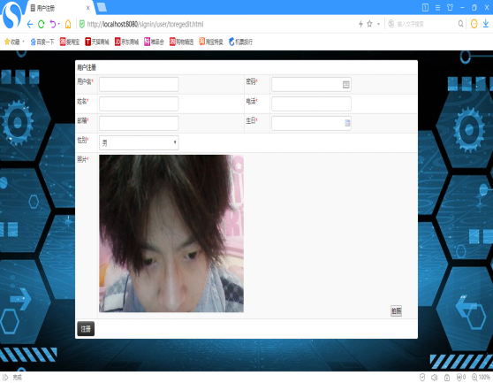This screenshot has width=493, height=383.
Task: Click the lock icon in status bar
Action: (x=447, y=377)
